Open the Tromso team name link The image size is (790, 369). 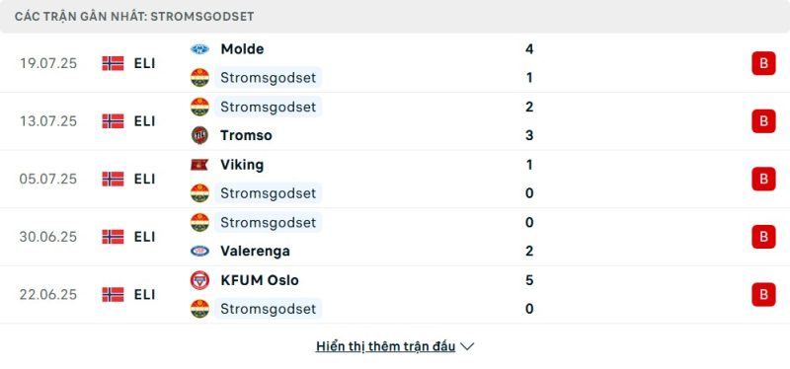click(246, 135)
